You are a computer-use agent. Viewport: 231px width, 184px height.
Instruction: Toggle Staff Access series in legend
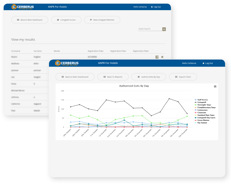pyautogui.click(x=202, y=100)
